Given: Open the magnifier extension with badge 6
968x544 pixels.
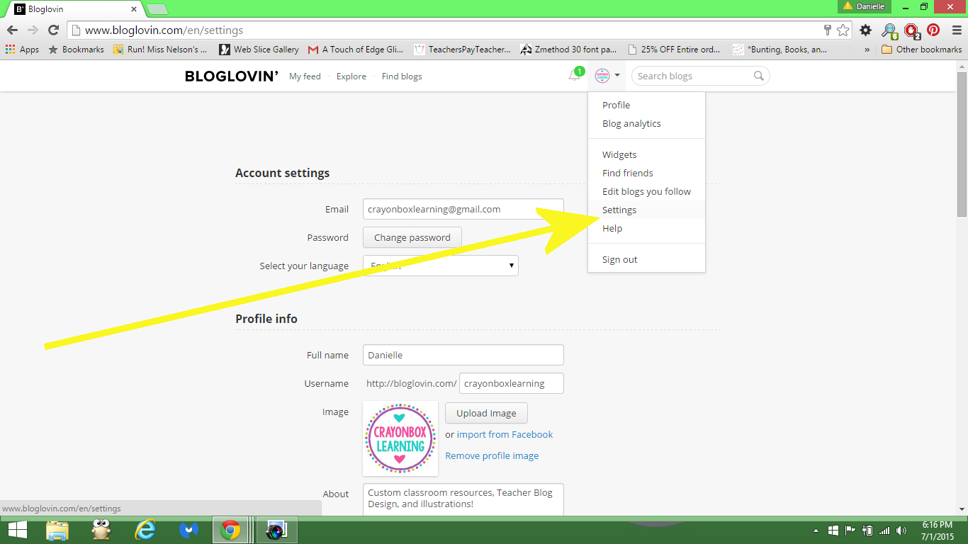Looking at the screenshot, I should tap(889, 30).
